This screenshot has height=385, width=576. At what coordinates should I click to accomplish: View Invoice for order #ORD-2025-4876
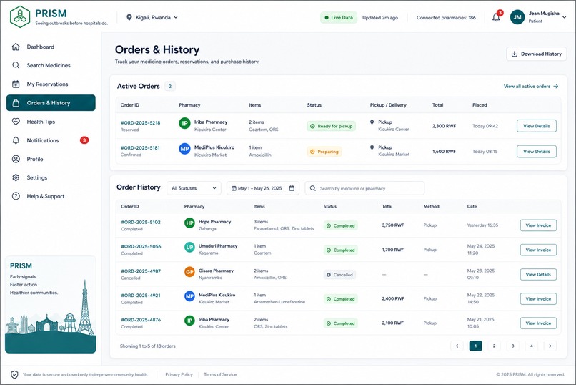pos(538,323)
